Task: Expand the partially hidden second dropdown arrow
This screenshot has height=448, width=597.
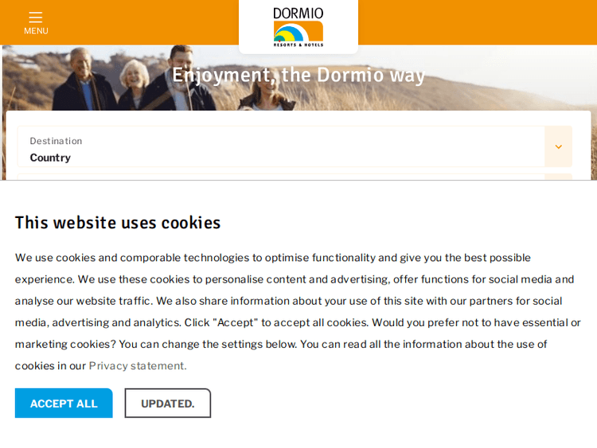Action: (x=558, y=177)
